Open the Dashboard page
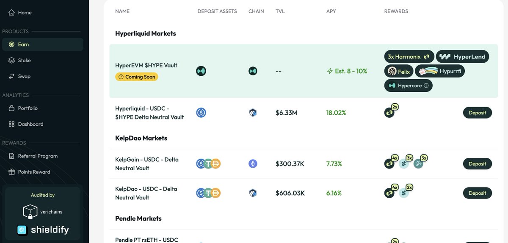Viewport: 508px width, 243px height. click(26, 124)
